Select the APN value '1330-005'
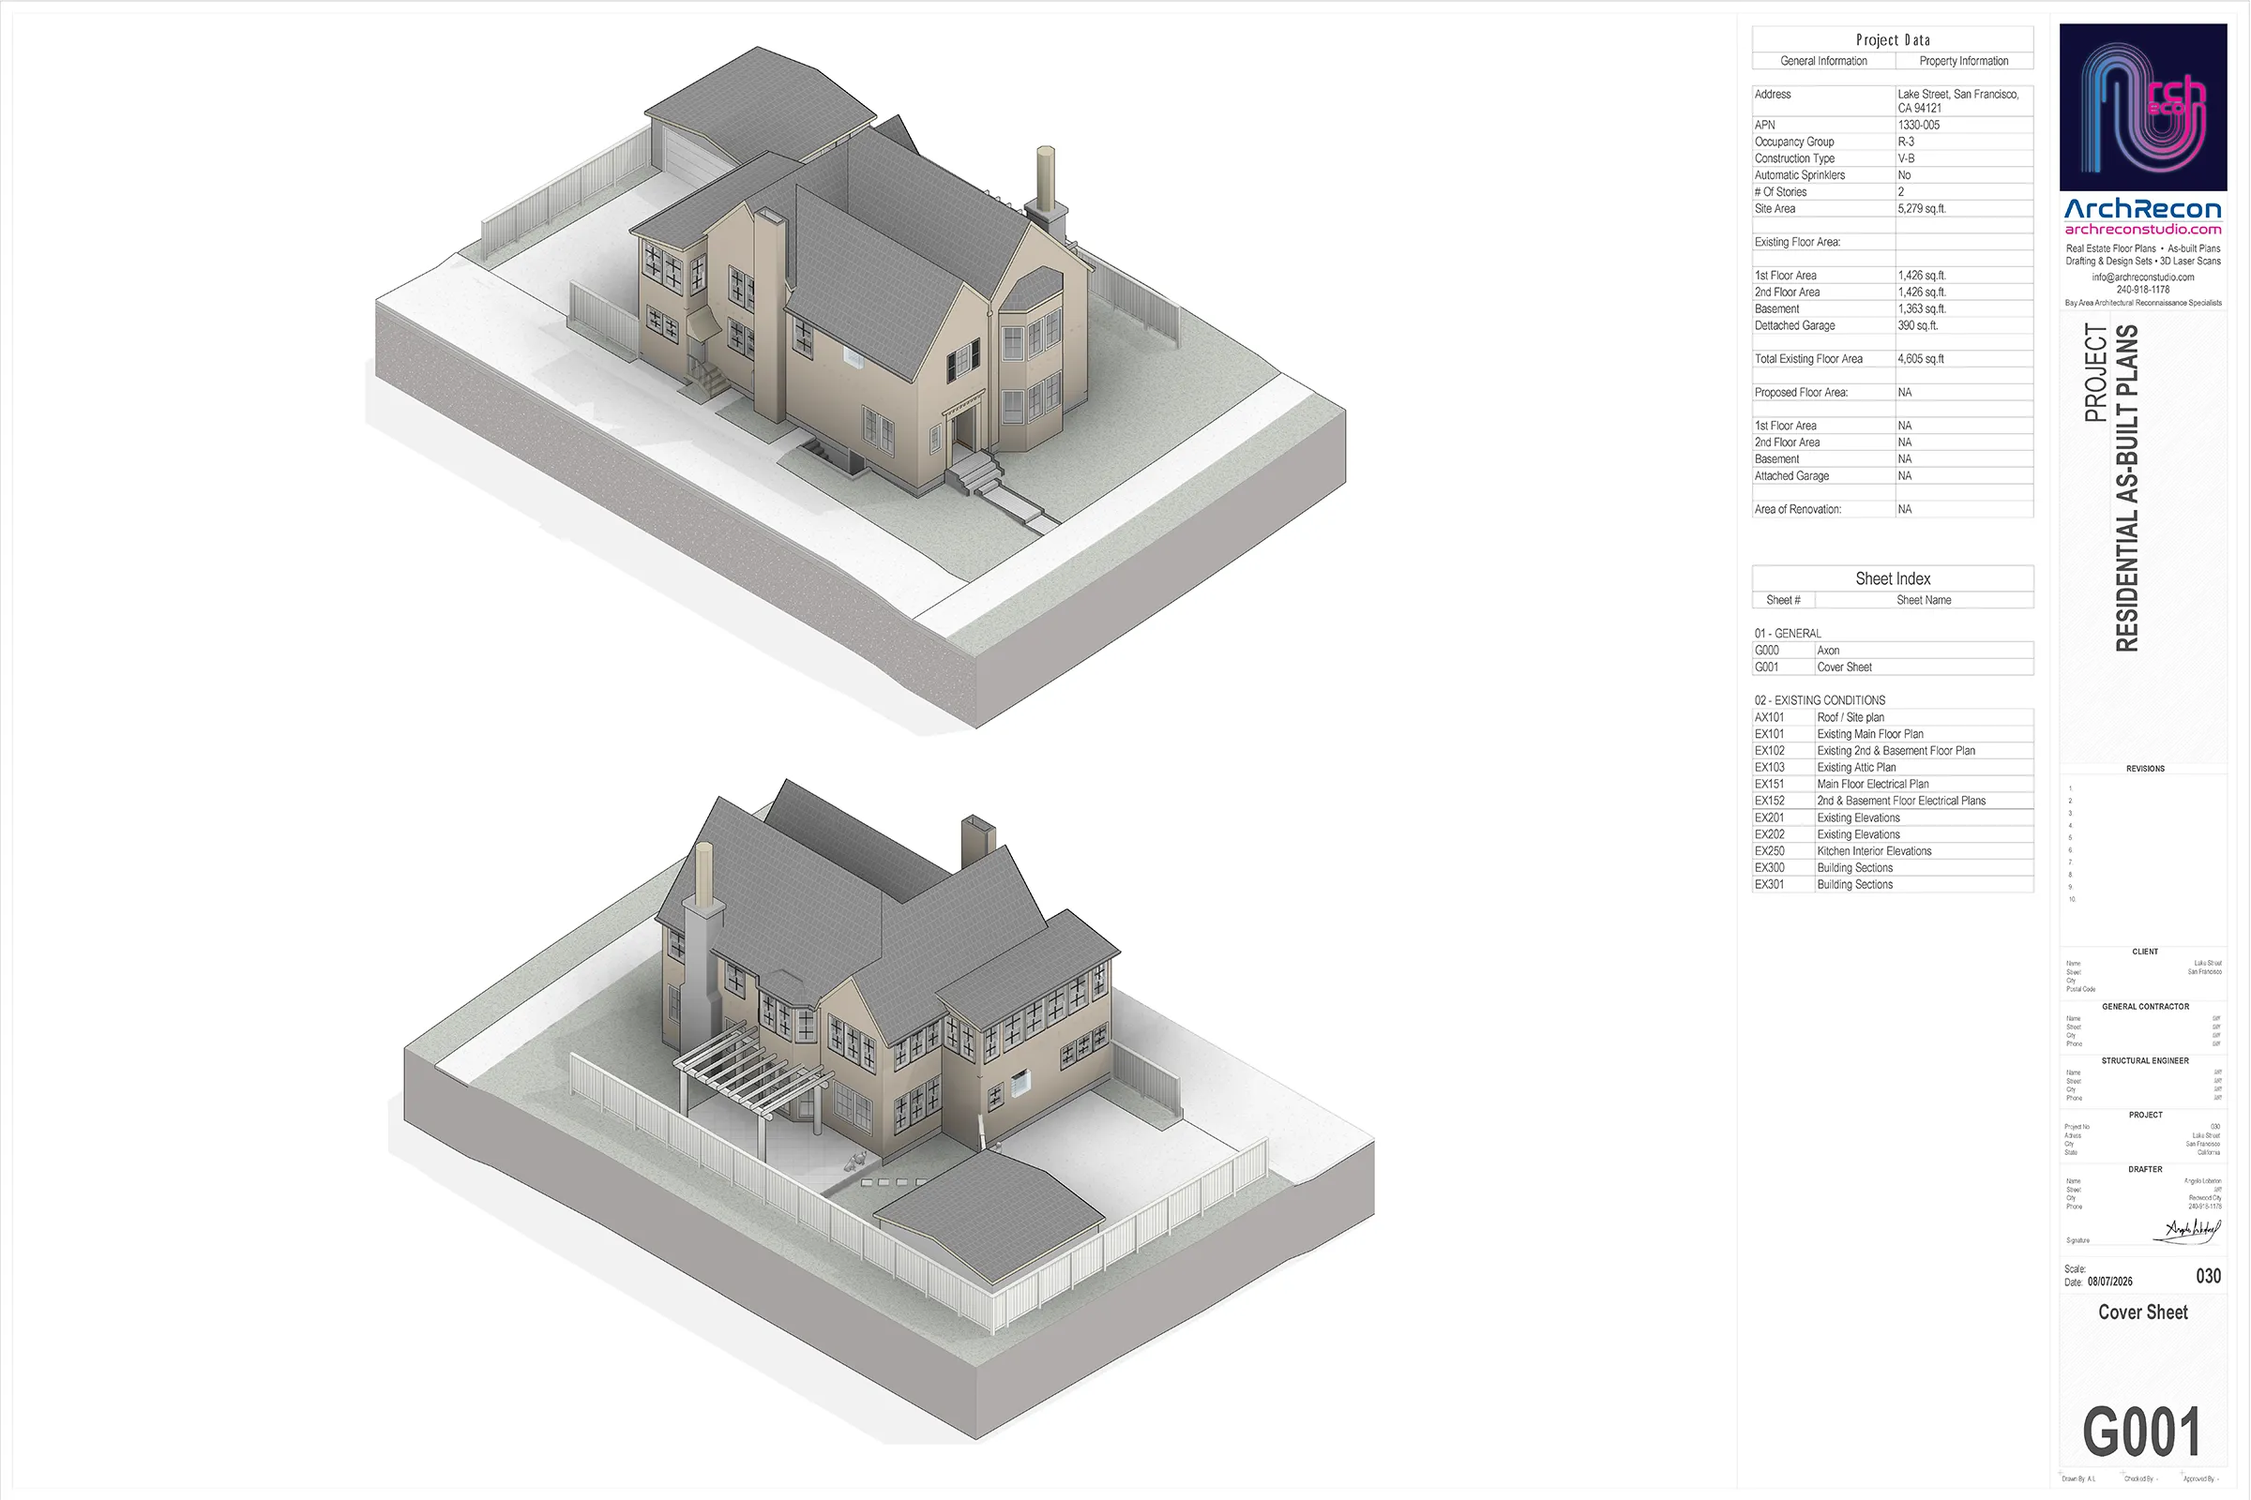The width and height of the screenshot is (2251, 1500). click(x=1919, y=126)
